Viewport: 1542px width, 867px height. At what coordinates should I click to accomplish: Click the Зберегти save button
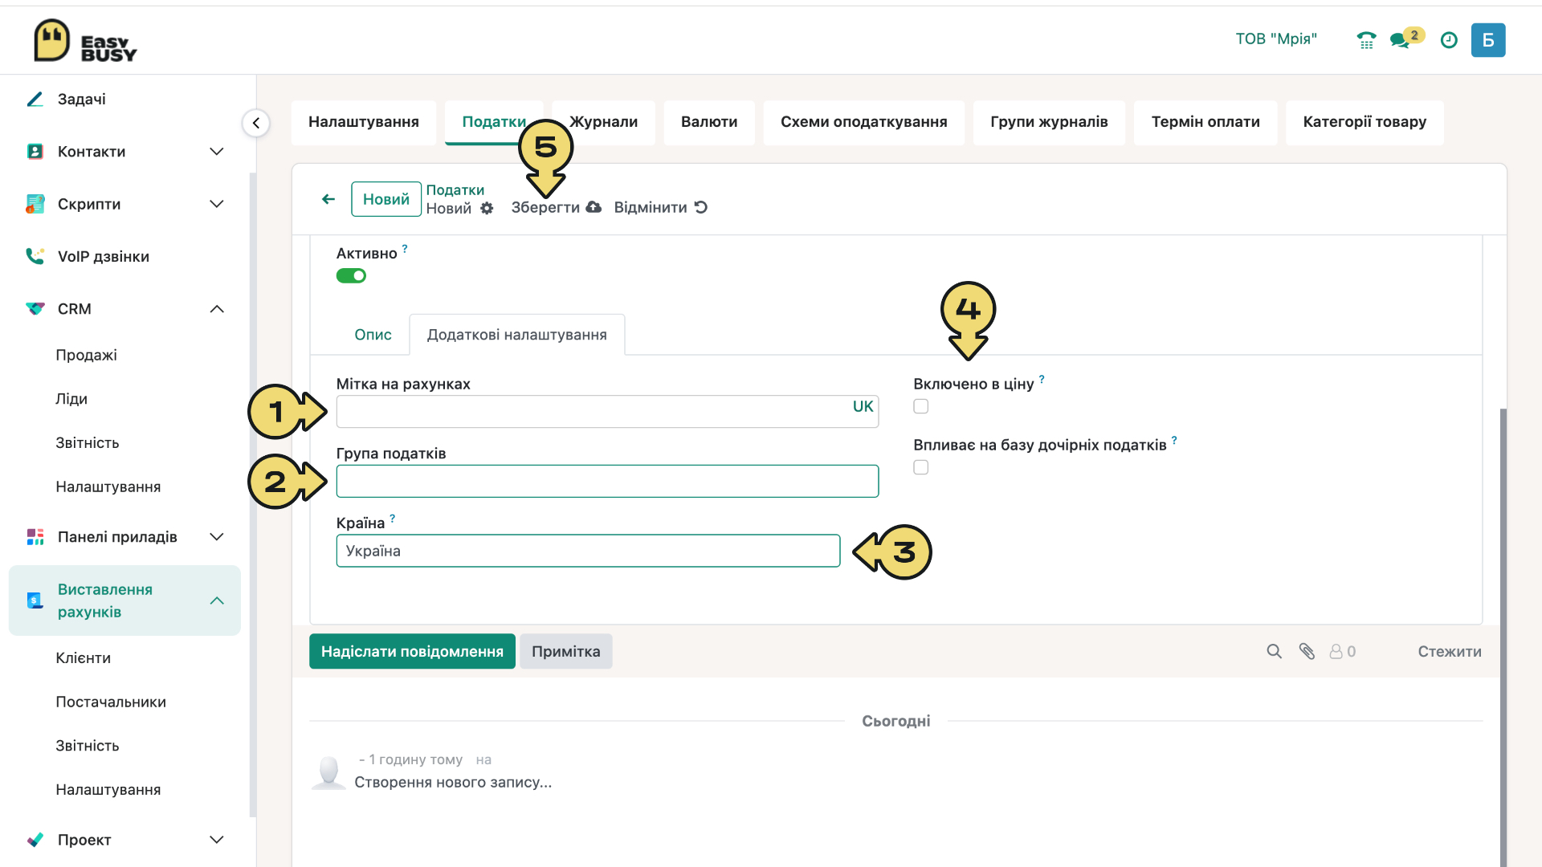pos(556,208)
